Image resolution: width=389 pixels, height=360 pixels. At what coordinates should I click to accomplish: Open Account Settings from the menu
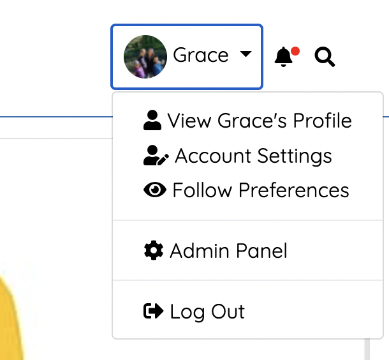[x=248, y=156]
